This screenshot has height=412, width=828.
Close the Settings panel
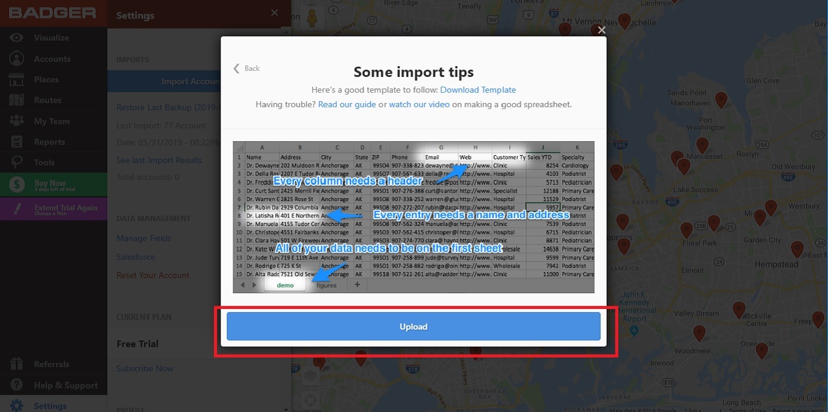(x=275, y=13)
